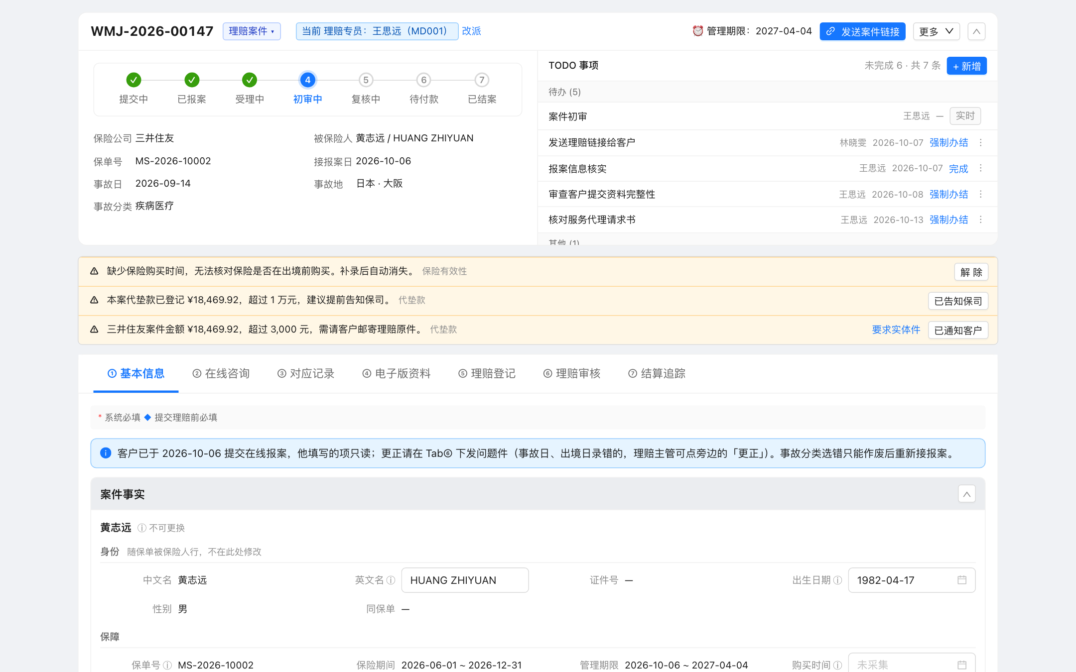Click the 已通知客户 button
Viewport: 1076px width, 672px height.
click(958, 330)
